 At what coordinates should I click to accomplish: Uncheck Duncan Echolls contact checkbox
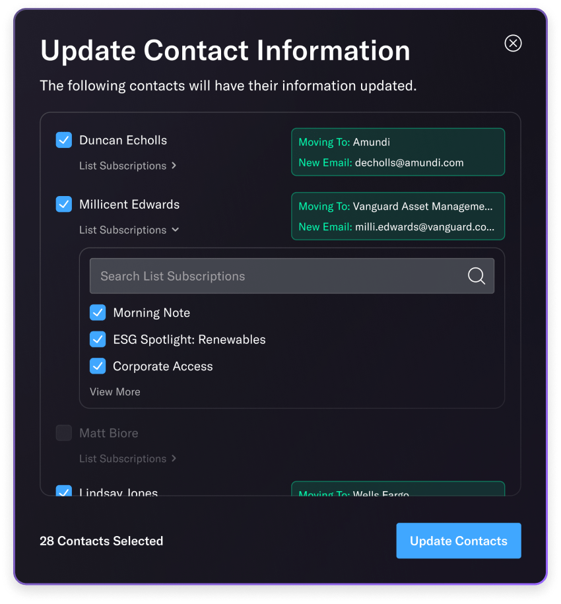click(64, 140)
